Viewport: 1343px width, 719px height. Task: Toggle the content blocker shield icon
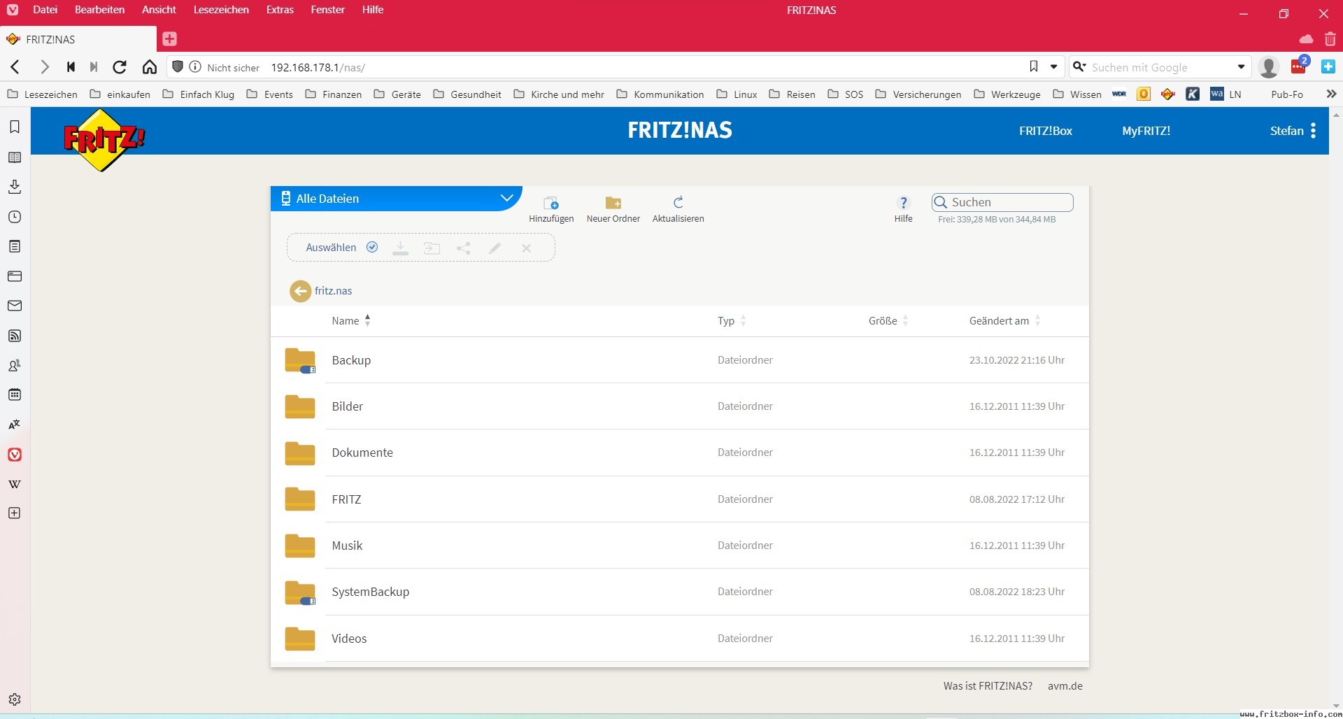(x=178, y=66)
